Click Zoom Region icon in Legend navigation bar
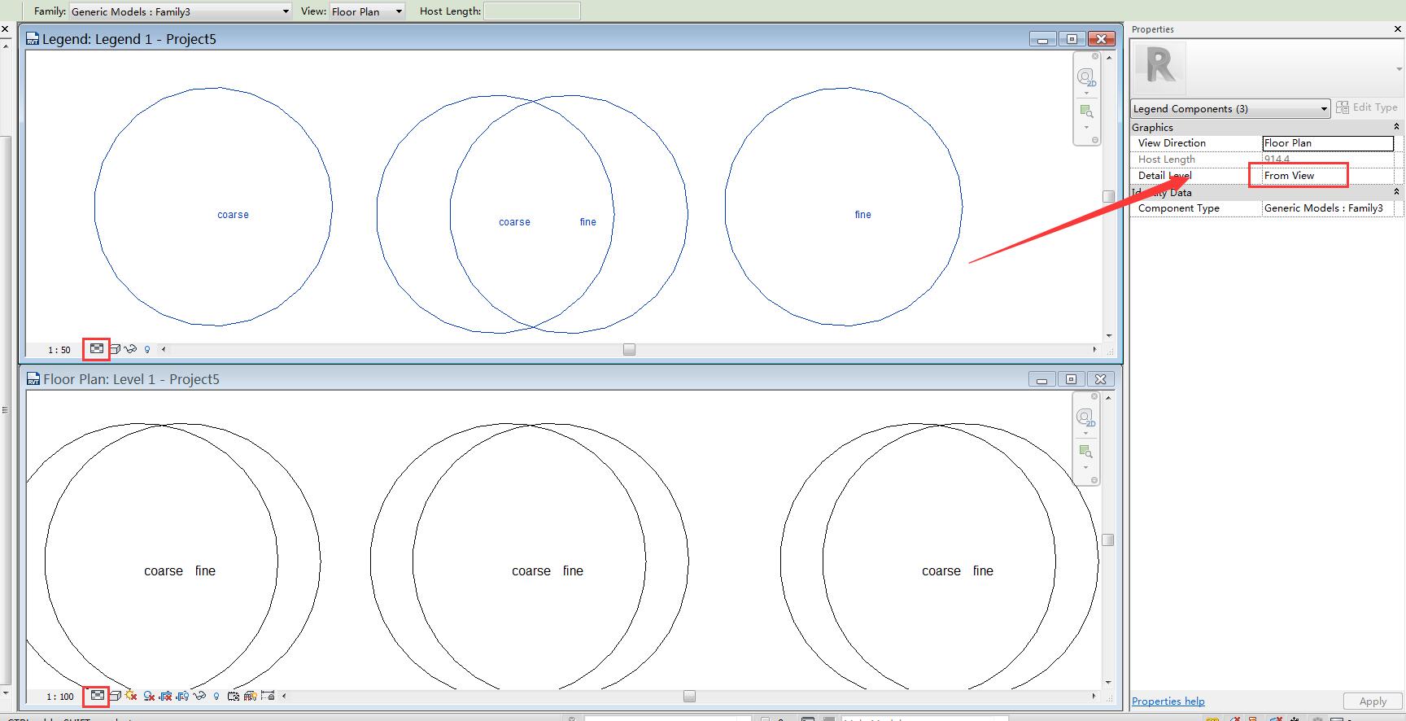 click(1086, 111)
